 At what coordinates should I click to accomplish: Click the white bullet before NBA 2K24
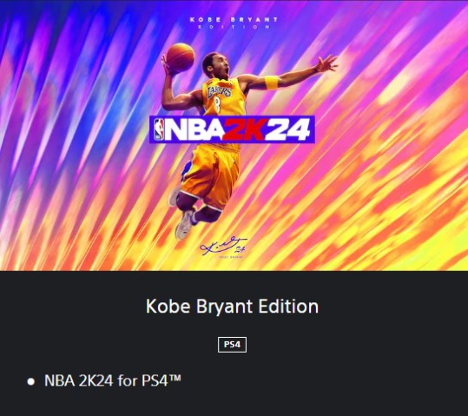coord(30,381)
